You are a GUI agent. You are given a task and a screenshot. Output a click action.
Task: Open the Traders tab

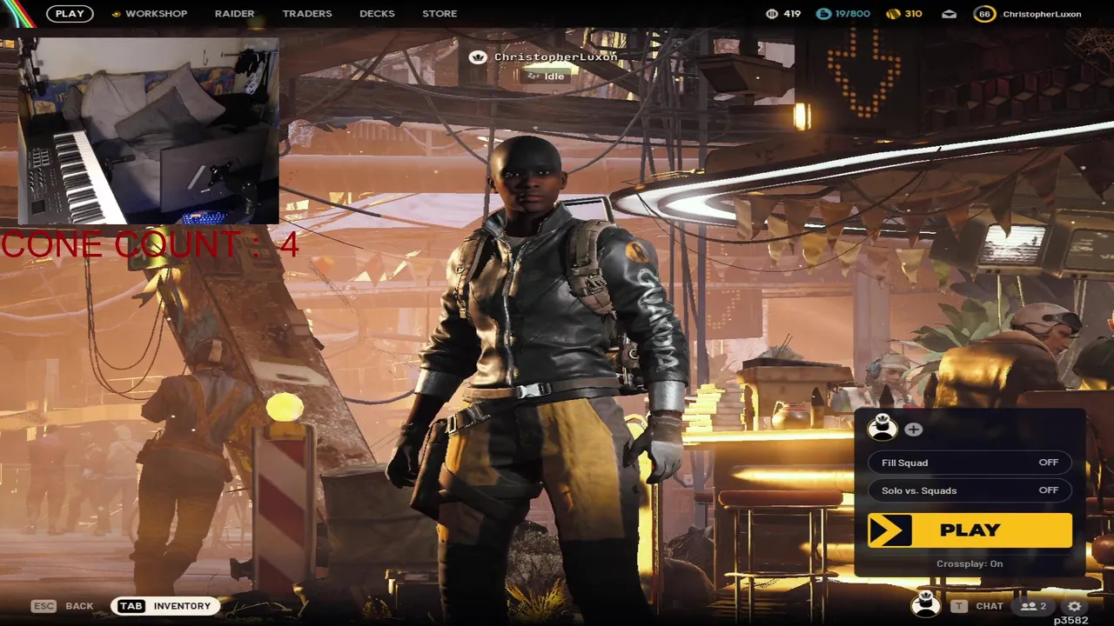(x=307, y=14)
